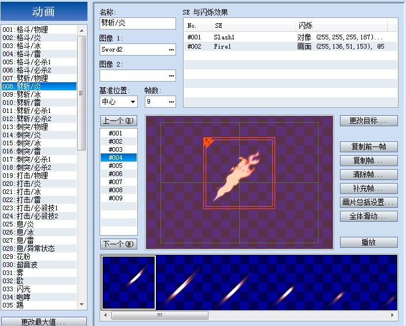Open the 图像 1 browse ellipsis button
Screen dimensions: 406x326
pyautogui.click(x=171, y=50)
